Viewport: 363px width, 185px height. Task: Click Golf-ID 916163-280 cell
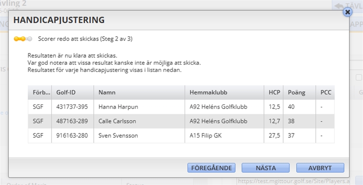73,135
